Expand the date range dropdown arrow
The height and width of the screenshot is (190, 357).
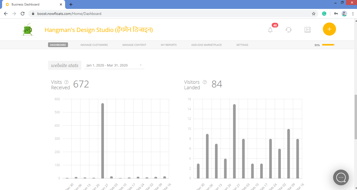[141, 65]
